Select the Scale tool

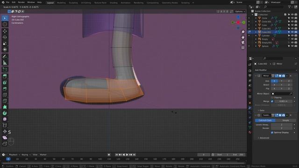5,43
